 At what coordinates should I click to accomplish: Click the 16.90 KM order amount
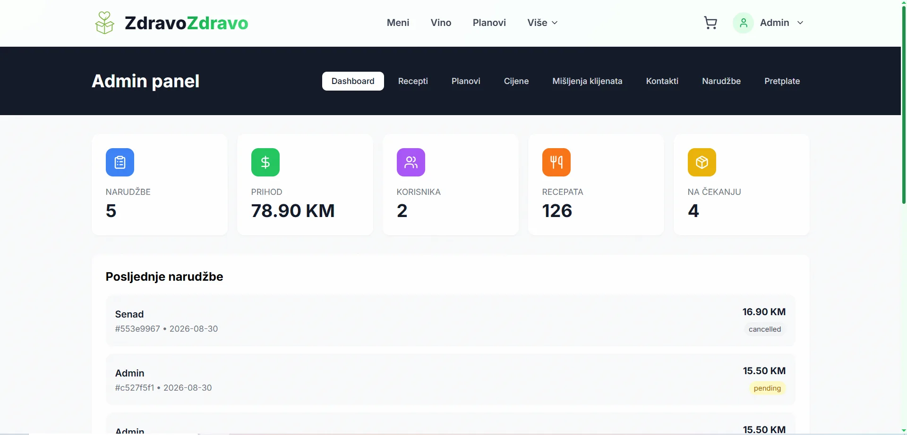764,312
